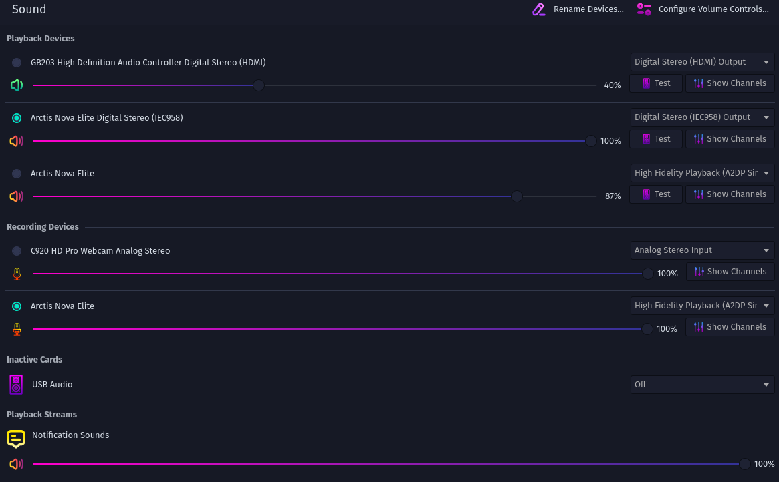Open Analog Stereo Input profile dropdown
779x482 pixels.
click(x=702, y=250)
